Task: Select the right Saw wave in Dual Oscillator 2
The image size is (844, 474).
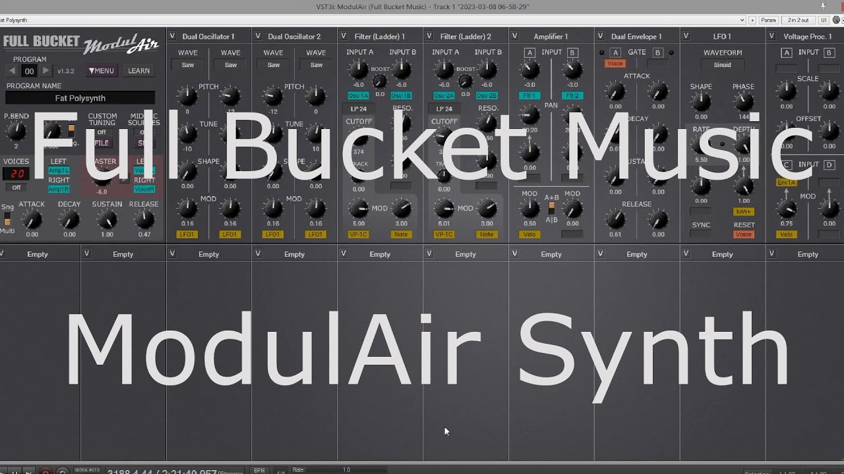Action: [x=316, y=65]
